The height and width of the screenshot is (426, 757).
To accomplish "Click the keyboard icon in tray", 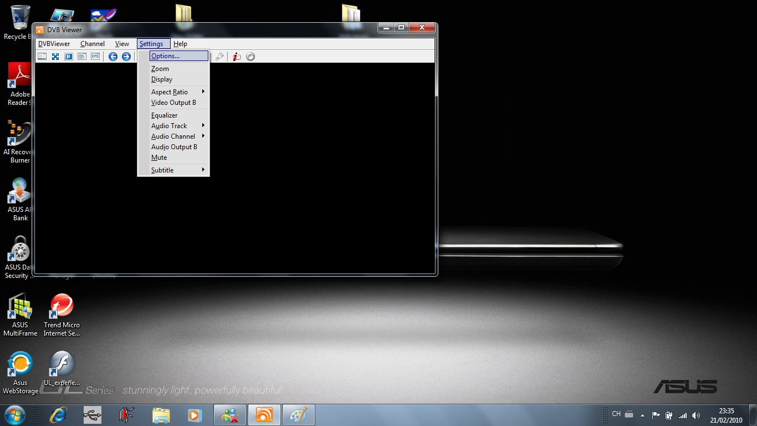I will pos(629,414).
